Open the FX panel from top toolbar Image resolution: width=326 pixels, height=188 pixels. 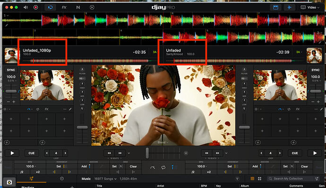pyautogui.click(x=64, y=8)
